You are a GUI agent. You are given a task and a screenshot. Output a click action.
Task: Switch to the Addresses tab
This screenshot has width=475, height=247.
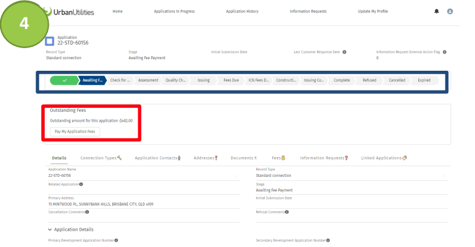pyautogui.click(x=206, y=158)
